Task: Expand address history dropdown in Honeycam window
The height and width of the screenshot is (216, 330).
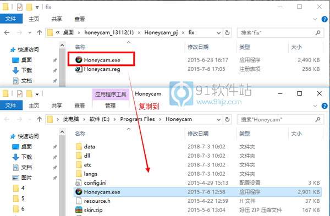Action: click(x=219, y=119)
